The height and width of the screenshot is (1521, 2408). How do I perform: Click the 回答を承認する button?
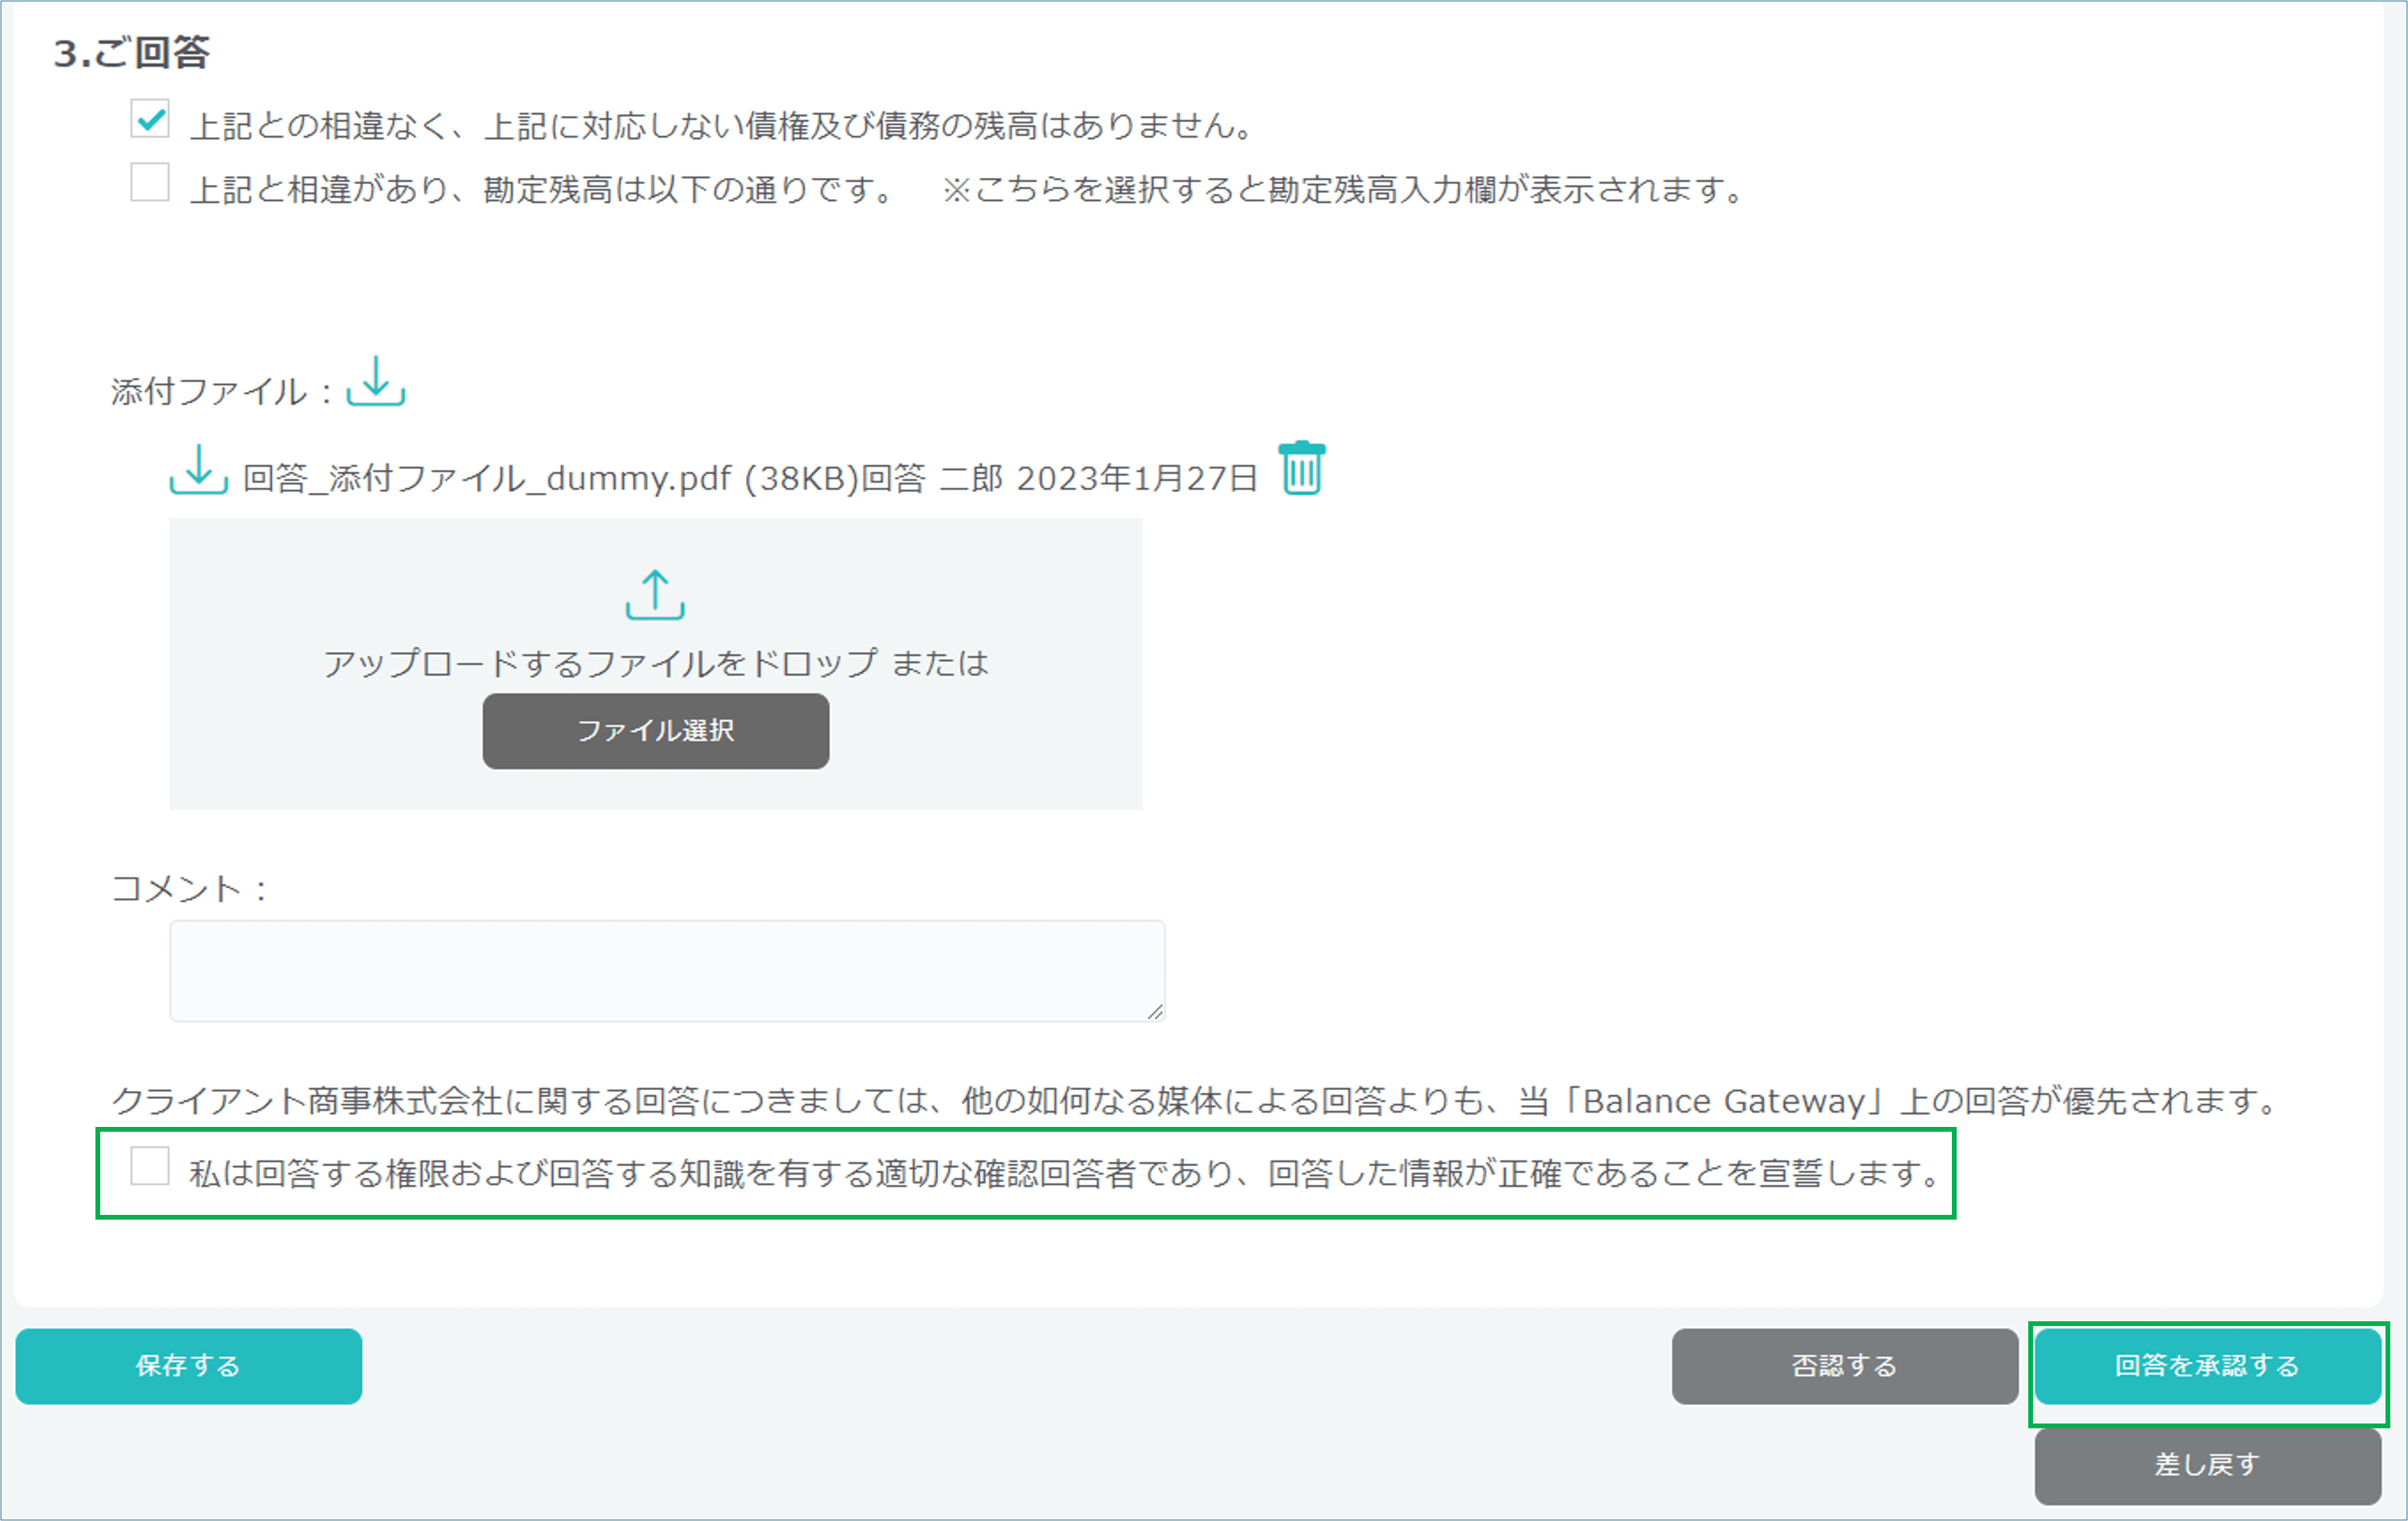coord(2207,1366)
